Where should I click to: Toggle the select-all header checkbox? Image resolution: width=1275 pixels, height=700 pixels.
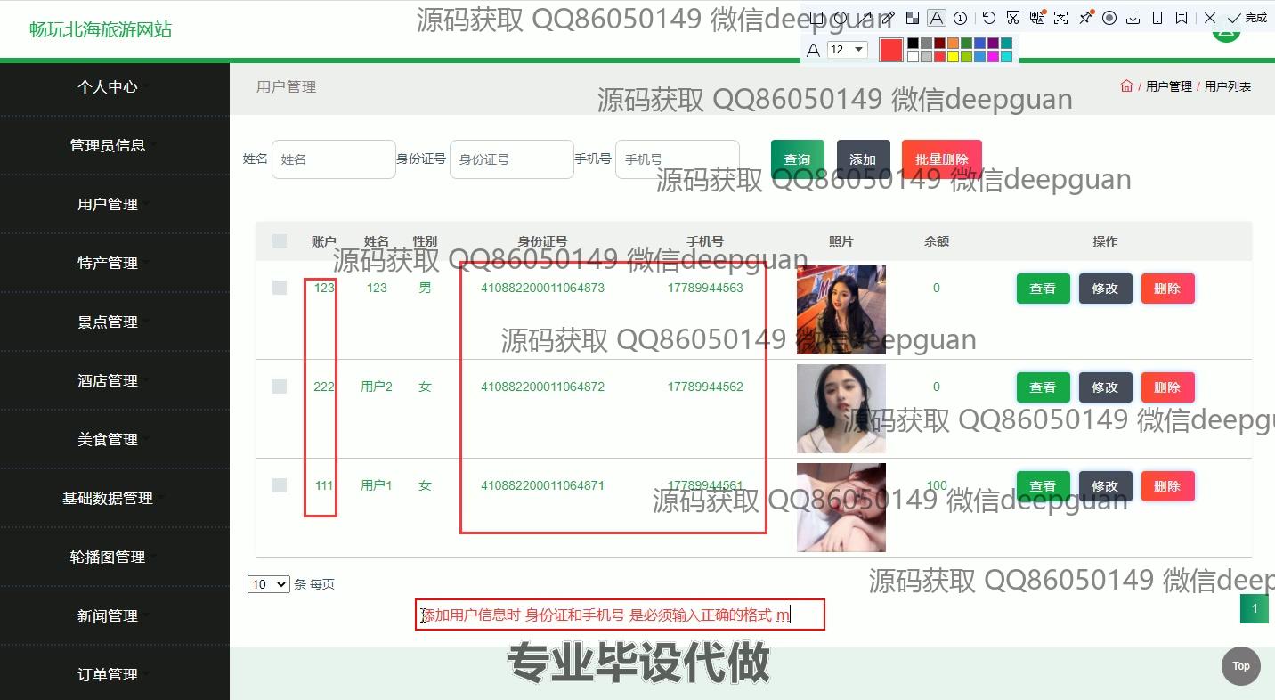click(x=280, y=241)
